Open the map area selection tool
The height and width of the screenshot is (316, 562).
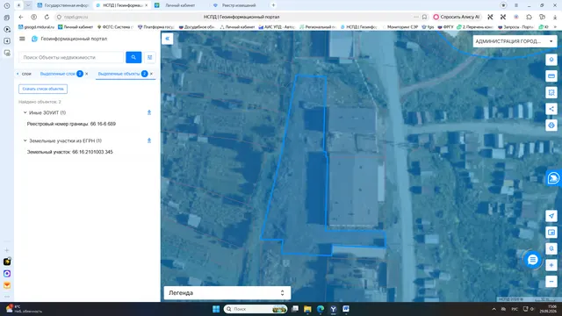point(551,92)
